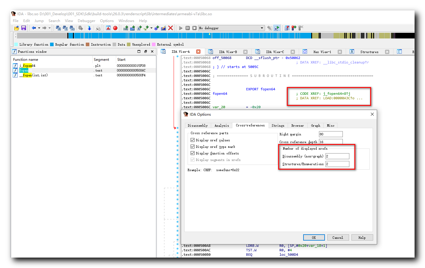
Task: Click the breakpoint list icon
Action: (287, 28)
